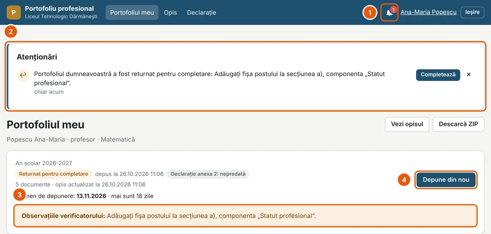This screenshot has width=491, height=234.
Task: Open Ana-Maria Popescu profile link
Action: coord(428,12)
